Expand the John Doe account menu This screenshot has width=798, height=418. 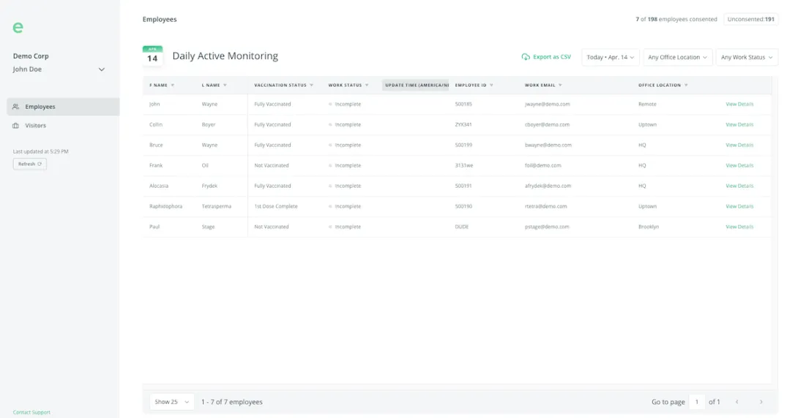(101, 69)
